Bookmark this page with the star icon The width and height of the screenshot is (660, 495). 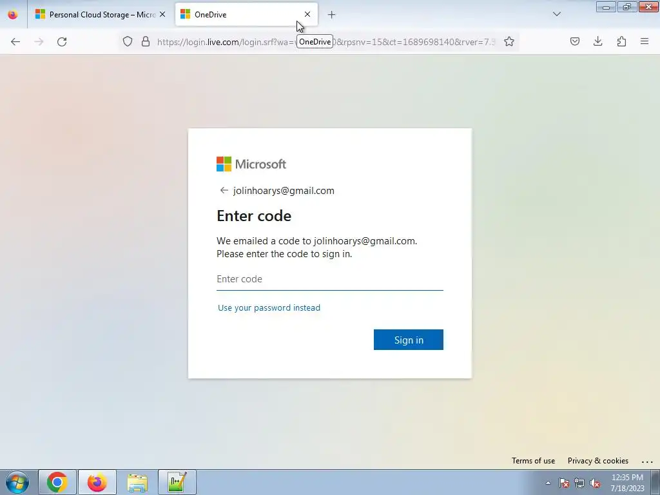(x=509, y=42)
